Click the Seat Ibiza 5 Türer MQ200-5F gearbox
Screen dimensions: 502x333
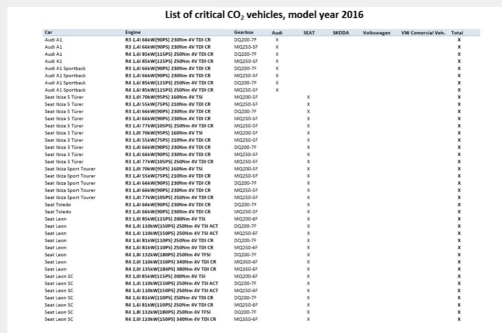[246, 97]
